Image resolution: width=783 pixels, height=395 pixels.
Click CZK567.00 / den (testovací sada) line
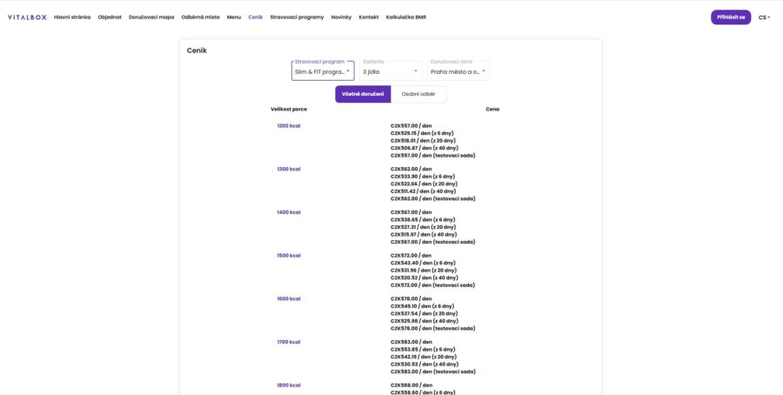coord(433,242)
